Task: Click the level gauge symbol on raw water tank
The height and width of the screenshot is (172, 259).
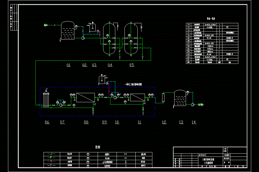Action: tap(76, 26)
